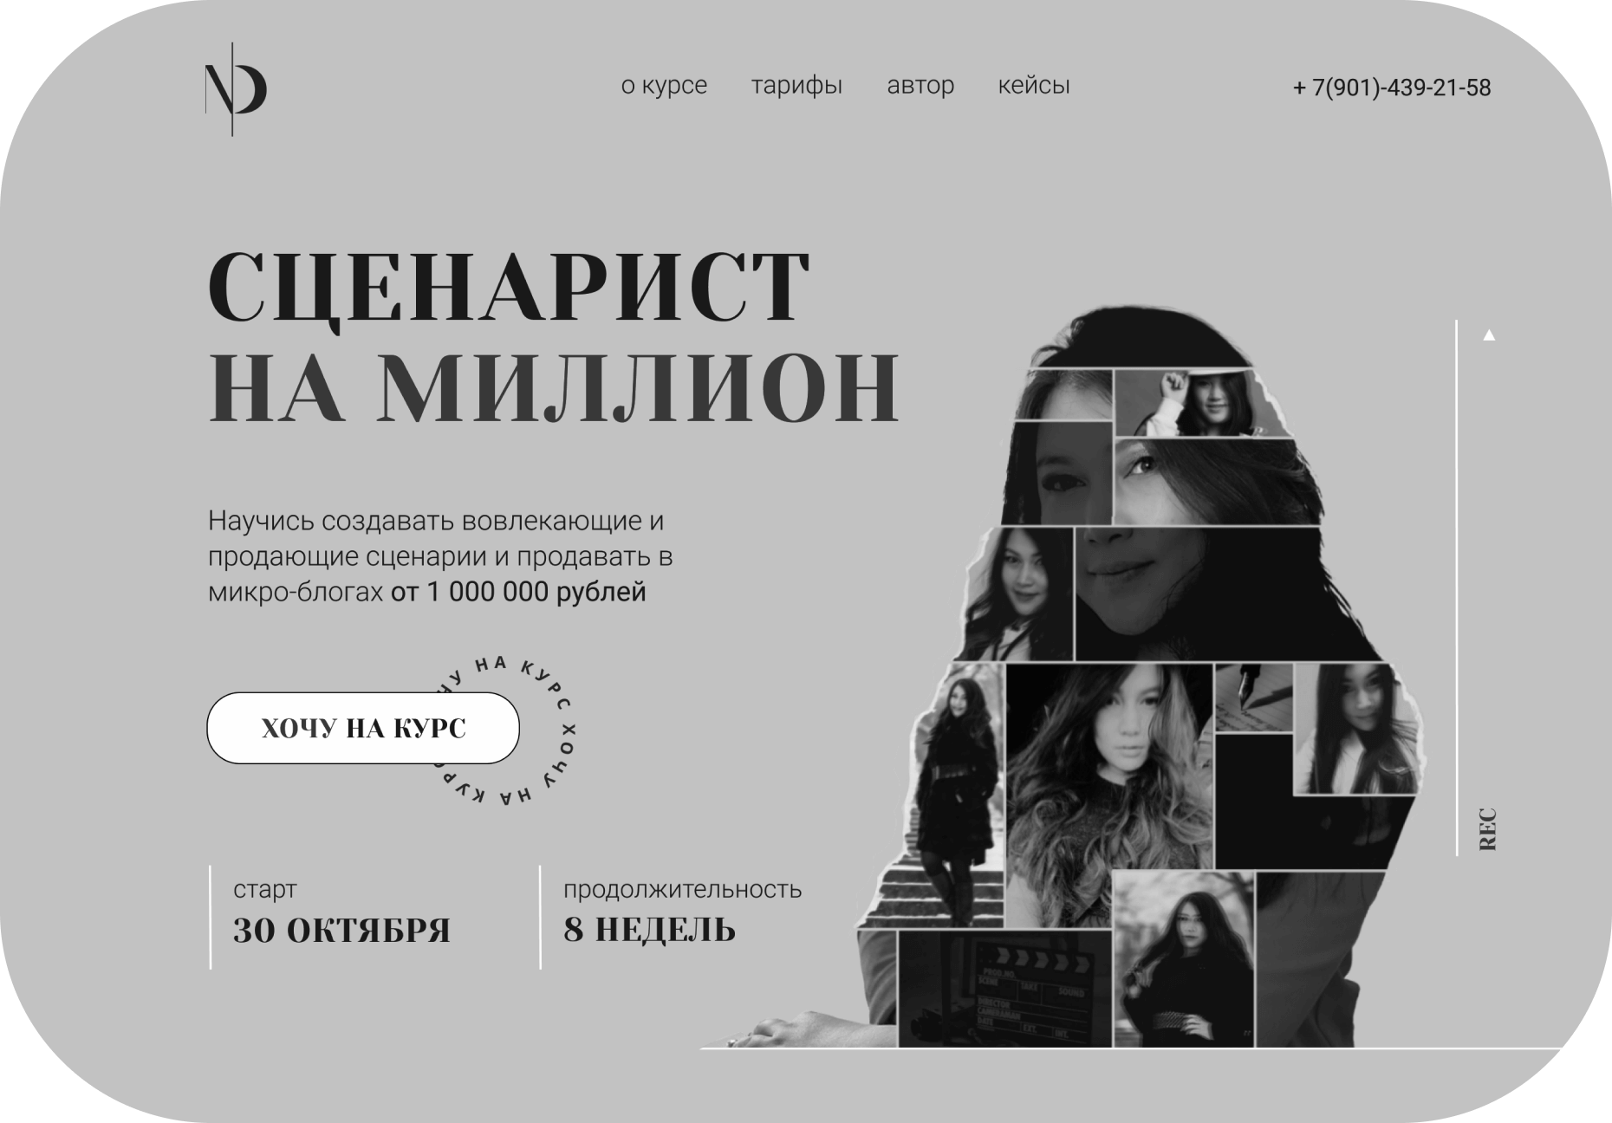Viewport: 1612px width, 1123px height.
Task: Click the vertical REC label
Action: pos(1487,829)
